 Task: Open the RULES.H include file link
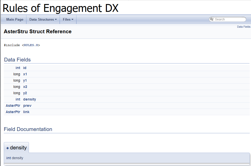(x=31, y=45)
